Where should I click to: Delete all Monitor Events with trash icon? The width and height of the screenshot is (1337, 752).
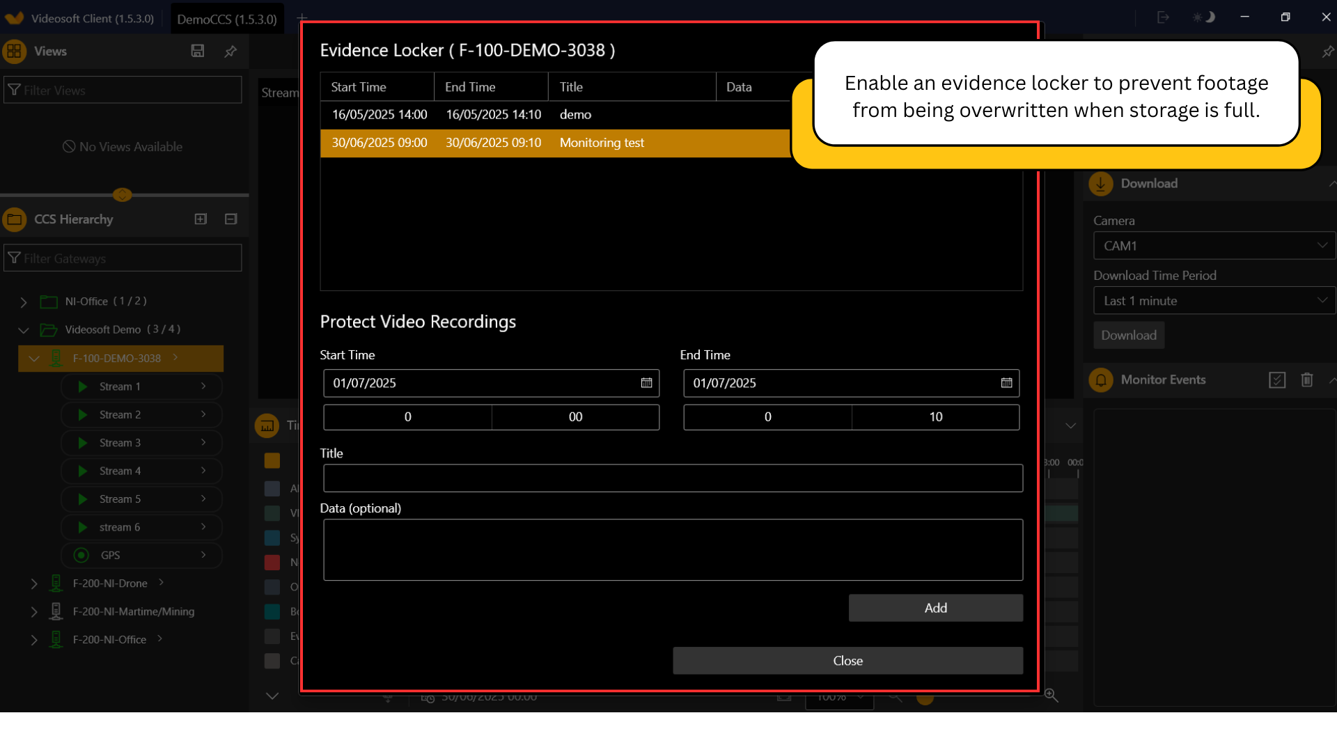point(1307,379)
